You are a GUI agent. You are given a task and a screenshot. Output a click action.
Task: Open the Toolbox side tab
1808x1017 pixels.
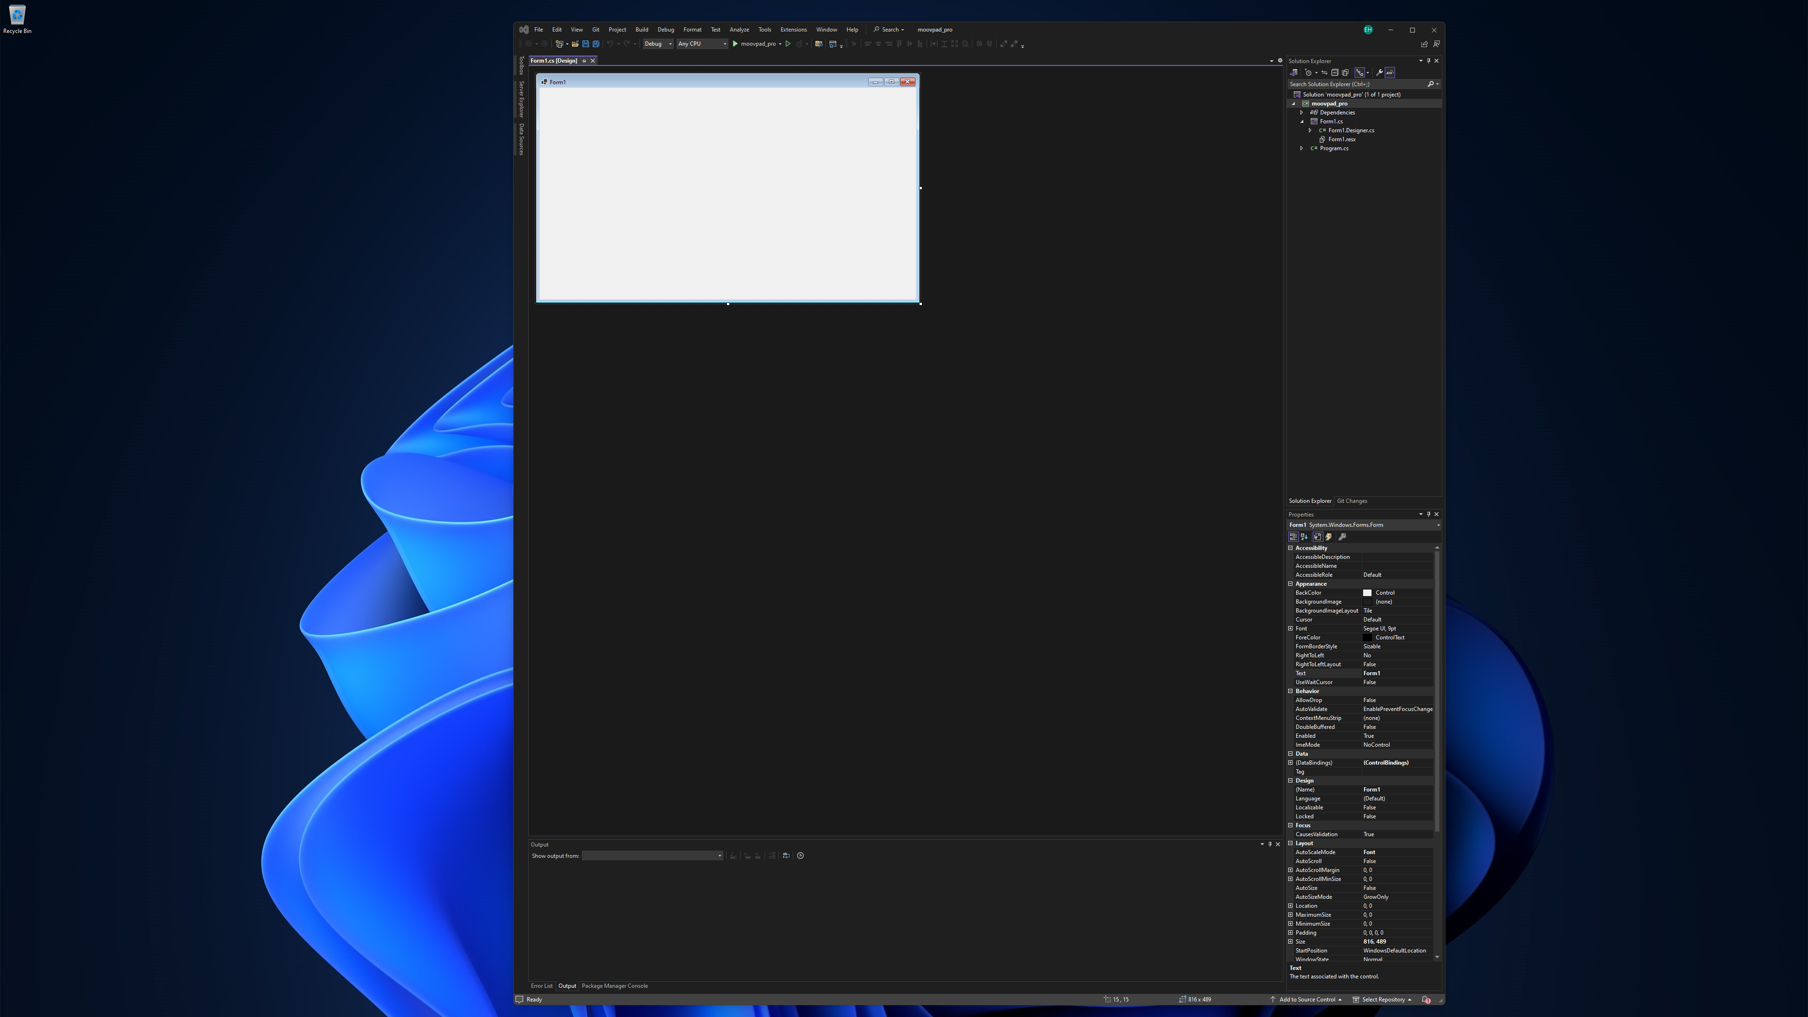(x=522, y=65)
